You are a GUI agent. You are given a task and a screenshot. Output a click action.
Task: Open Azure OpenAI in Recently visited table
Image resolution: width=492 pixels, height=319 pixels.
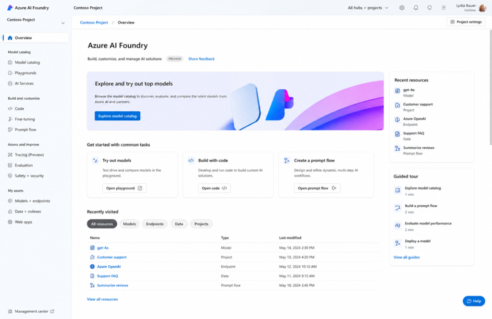tap(109, 267)
